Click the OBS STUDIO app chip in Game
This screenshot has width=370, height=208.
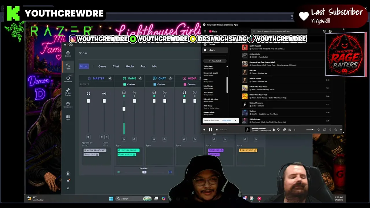[127, 155]
